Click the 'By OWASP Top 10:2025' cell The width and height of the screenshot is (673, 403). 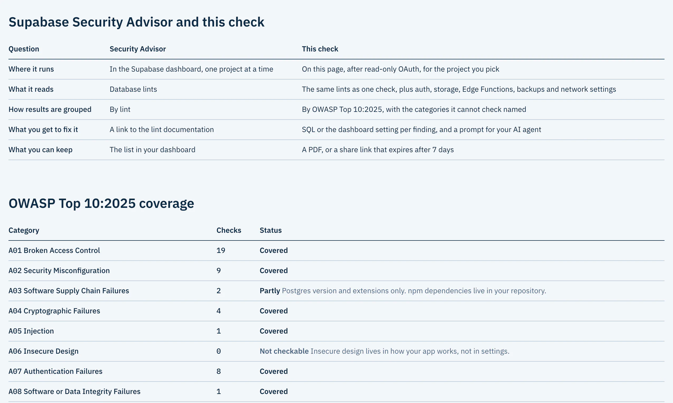414,109
